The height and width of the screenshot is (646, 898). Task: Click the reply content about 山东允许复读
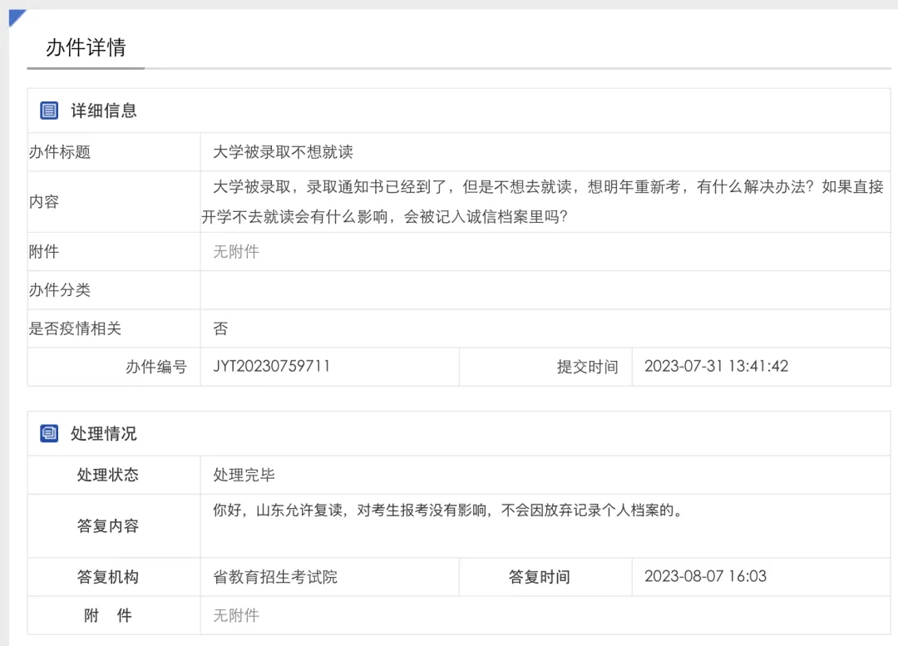(x=447, y=510)
